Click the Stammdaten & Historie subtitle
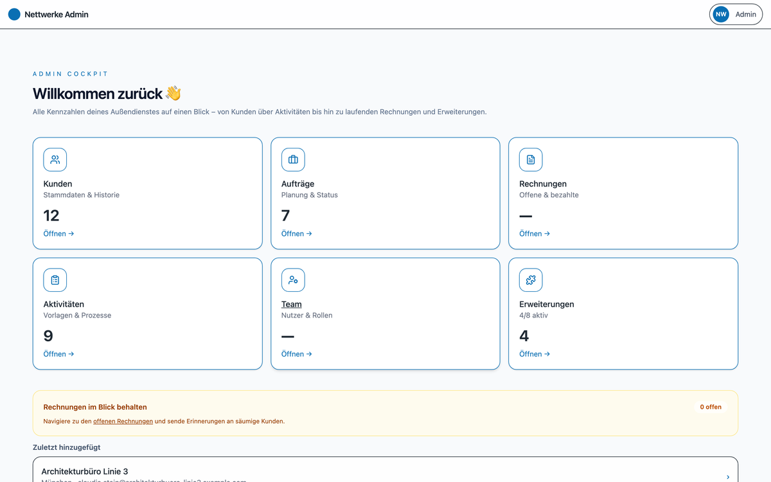The height and width of the screenshot is (482, 771). pos(82,195)
